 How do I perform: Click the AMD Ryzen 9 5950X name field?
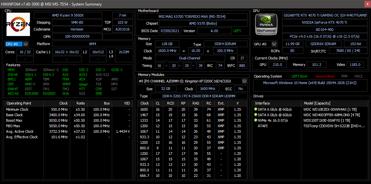[x=68, y=15]
